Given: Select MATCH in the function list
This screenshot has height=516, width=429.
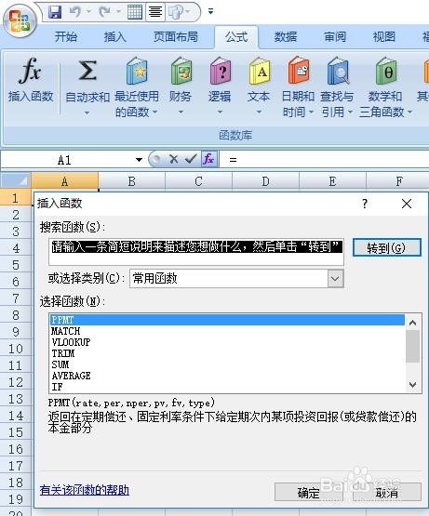Looking at the screenshot, I should click(227, 331).
